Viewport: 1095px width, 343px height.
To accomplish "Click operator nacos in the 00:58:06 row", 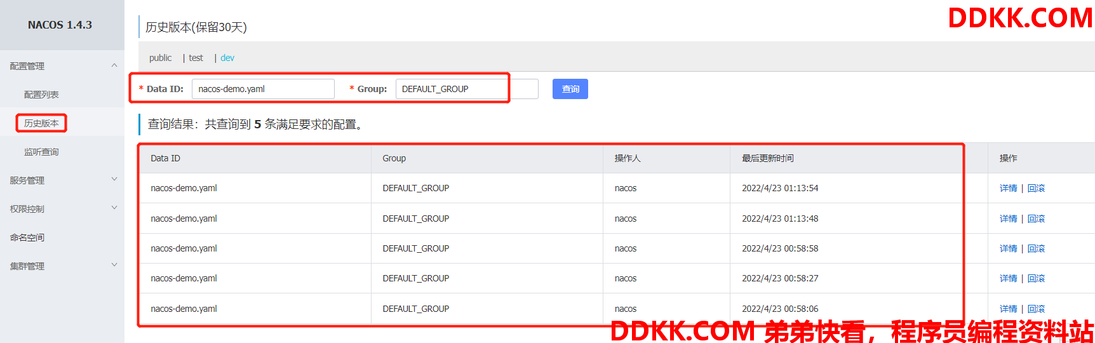I will click(626, 309).
